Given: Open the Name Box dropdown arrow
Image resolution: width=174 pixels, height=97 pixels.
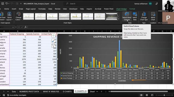Looking at the screenshot, I should [13, 27].
